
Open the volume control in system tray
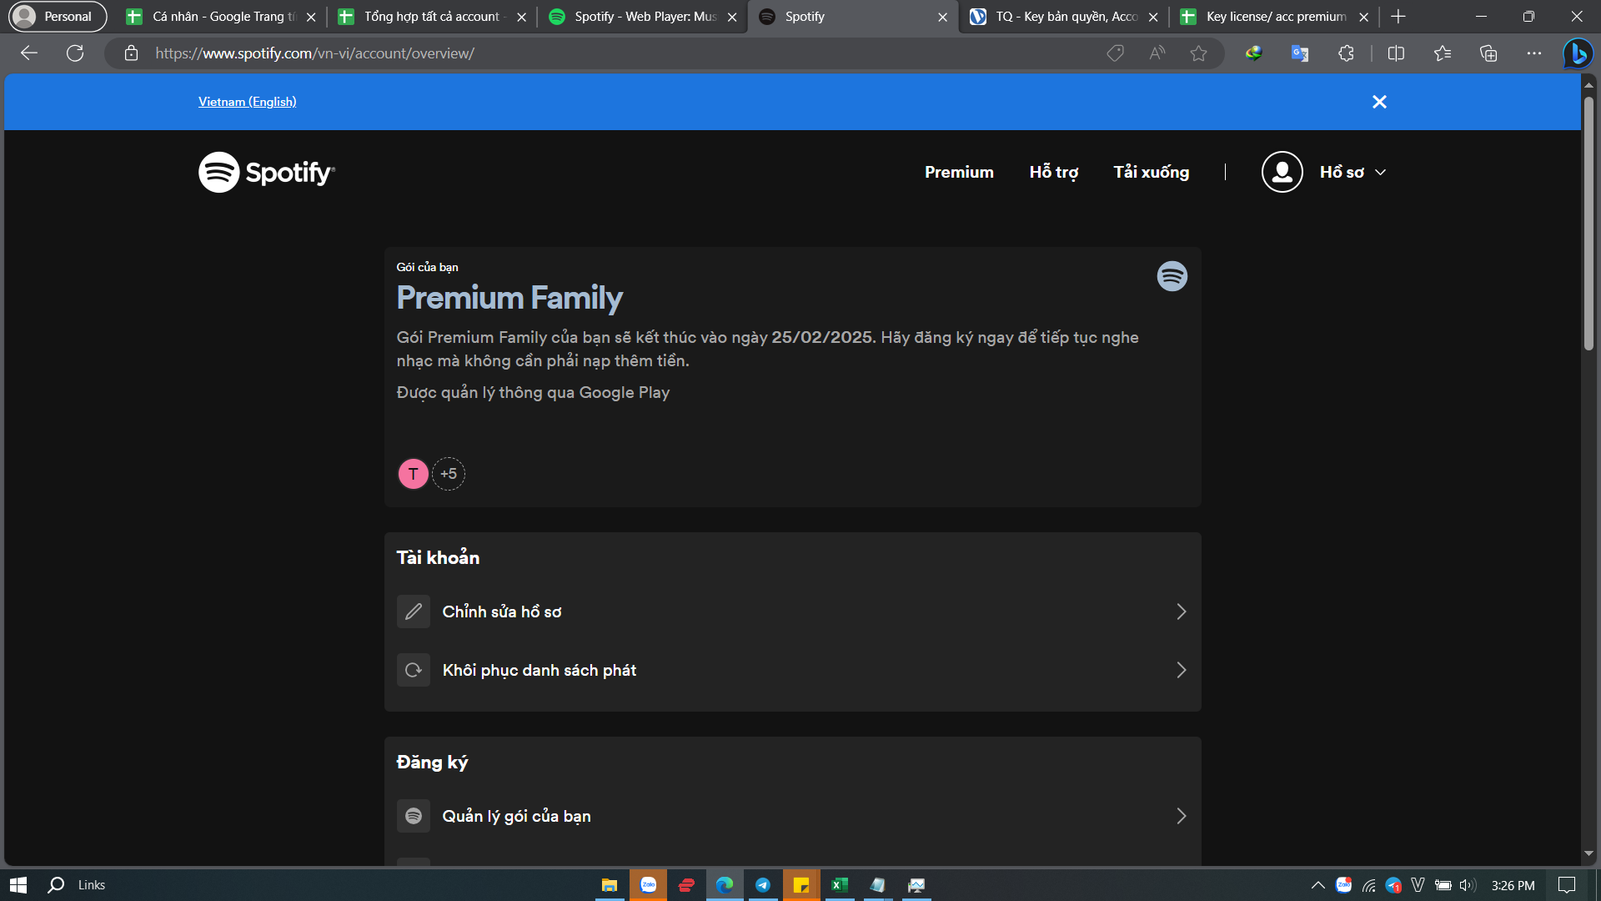[x=1468, y=885]
